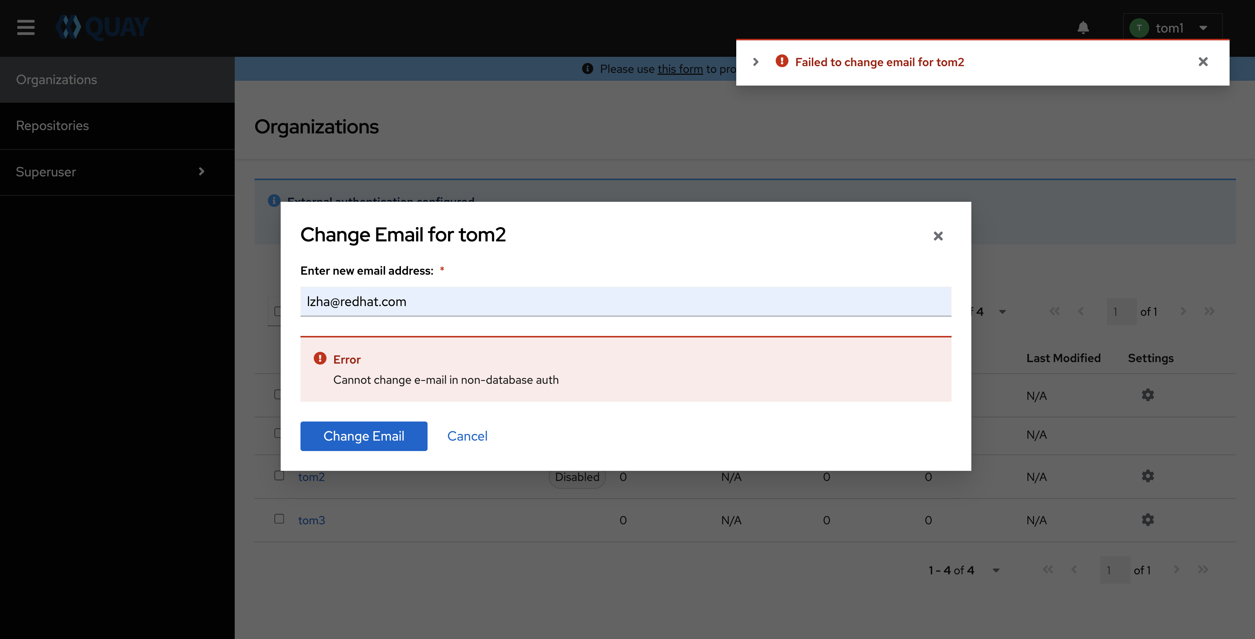Go to Repositories in sidebar
This screenshot has height=639, width=1255.
[x=53, y=126]
